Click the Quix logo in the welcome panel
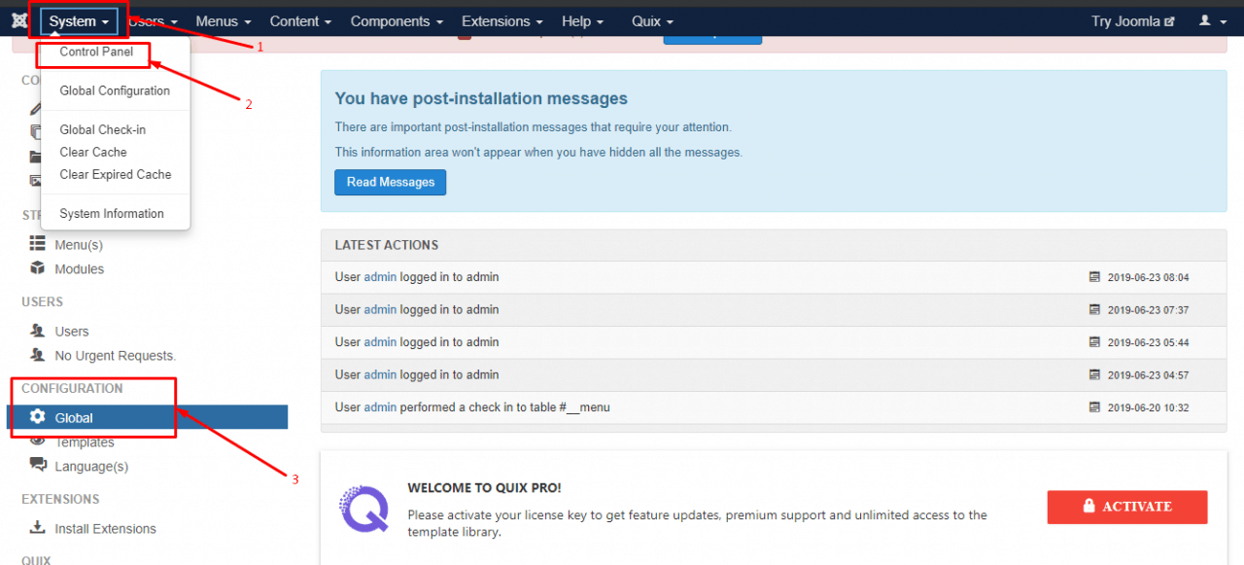This screenshot has width=1244, height=565. click(364, 508)
